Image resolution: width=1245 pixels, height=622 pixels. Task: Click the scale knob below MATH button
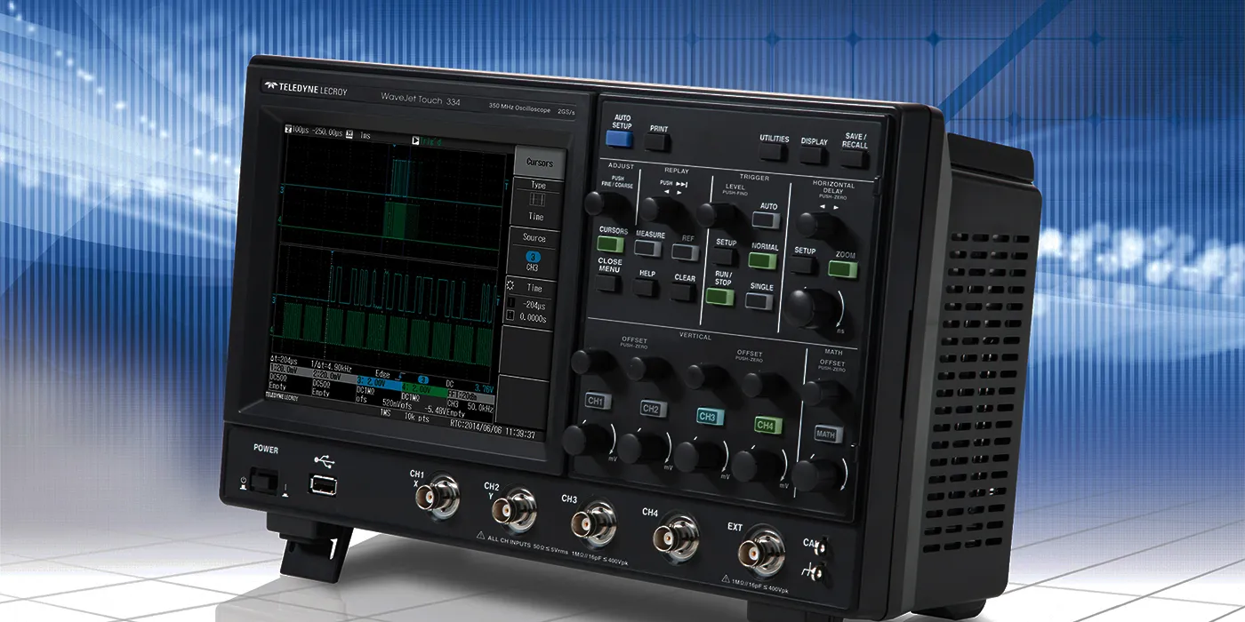[x=817, y=475]
